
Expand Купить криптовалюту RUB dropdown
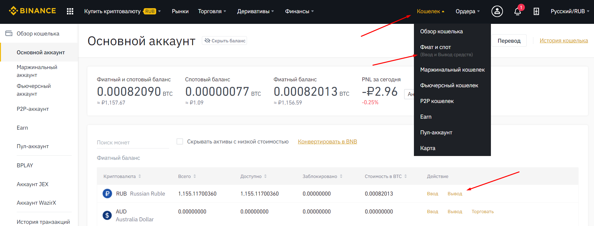coord(123,11)
